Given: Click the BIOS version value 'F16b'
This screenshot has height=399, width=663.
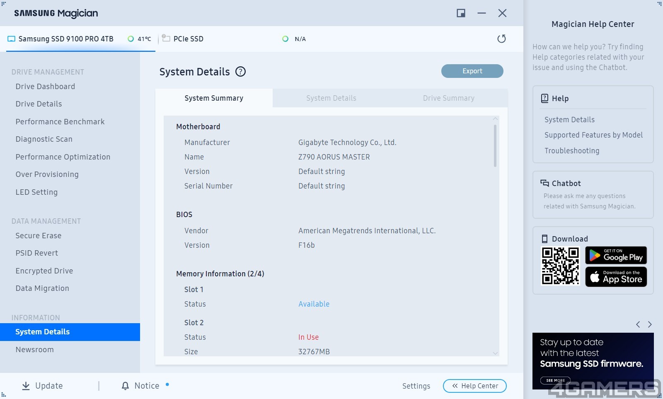Looking at the screenshot, I should pyautogui.click(x=307, y=245).
